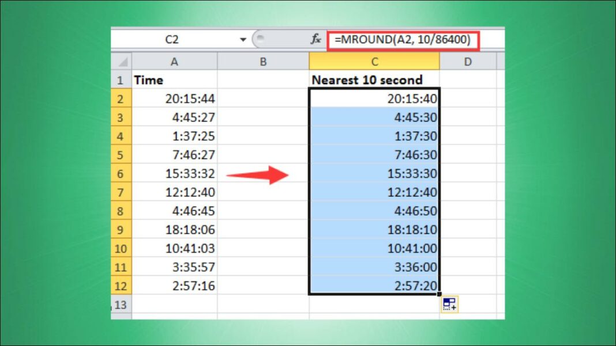Select the result cell 1:37:30
The image size is (616, 346).
click(x=374, y=136)
